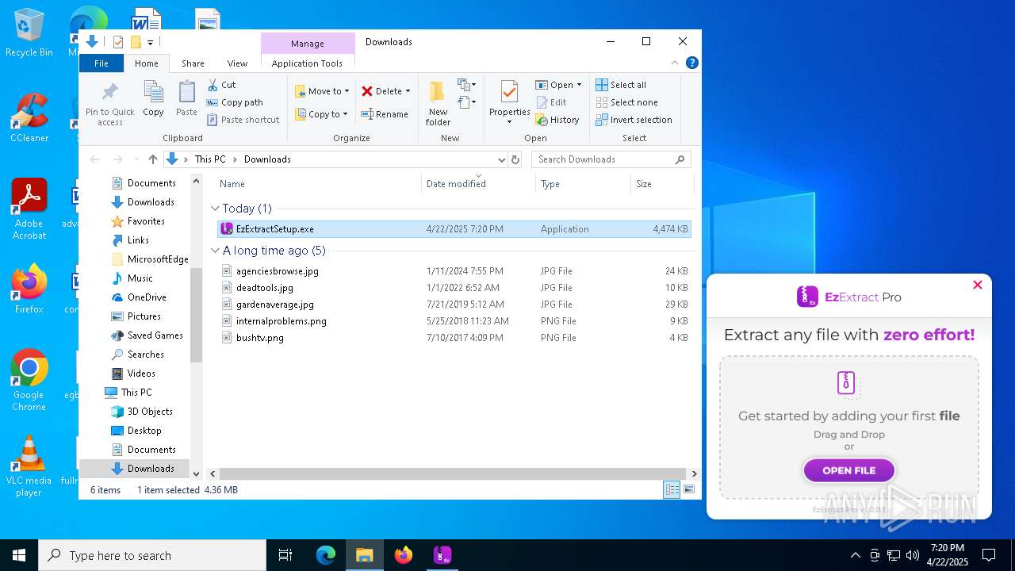Viewport: 1015px width, 571px height.
Task: Click the OPEN FILE button in EzExtract
Action: (x=848, y=470)
